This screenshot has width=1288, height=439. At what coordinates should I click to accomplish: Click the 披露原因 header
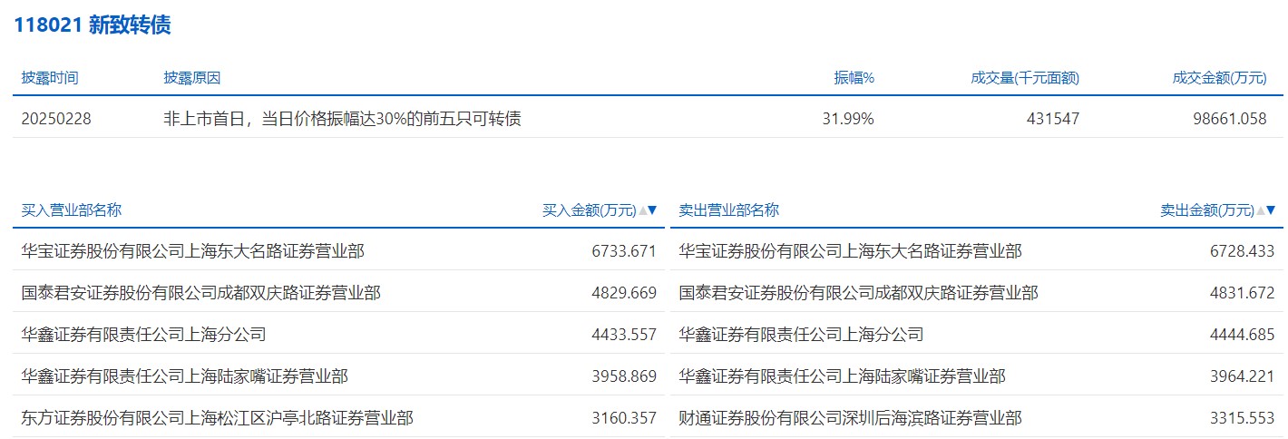pos(192,78)
